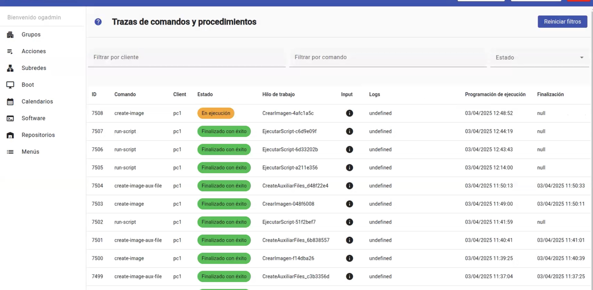
Task: Click the date 03/04/2025 12:48:52
Action: pyautogui.click(x=489, y=113)
